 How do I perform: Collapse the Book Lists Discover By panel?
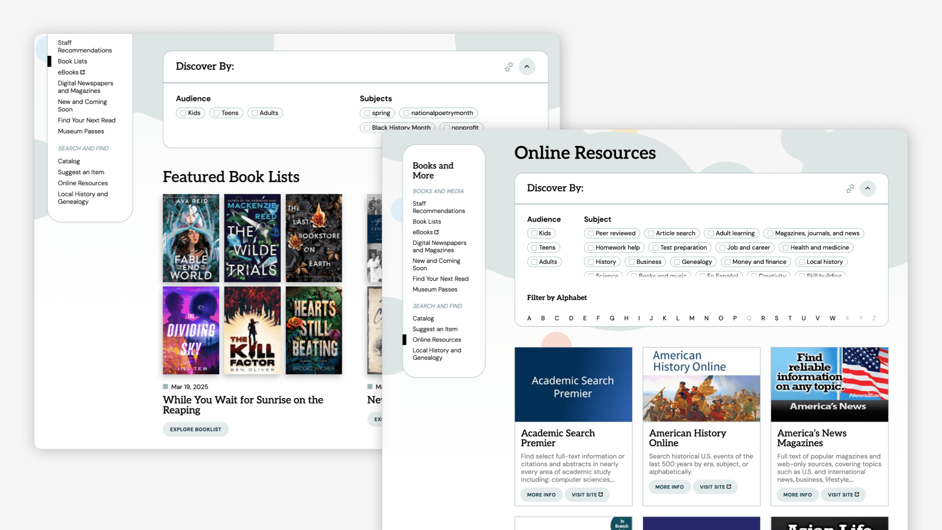pyautogui.click(x=527, y=67)
